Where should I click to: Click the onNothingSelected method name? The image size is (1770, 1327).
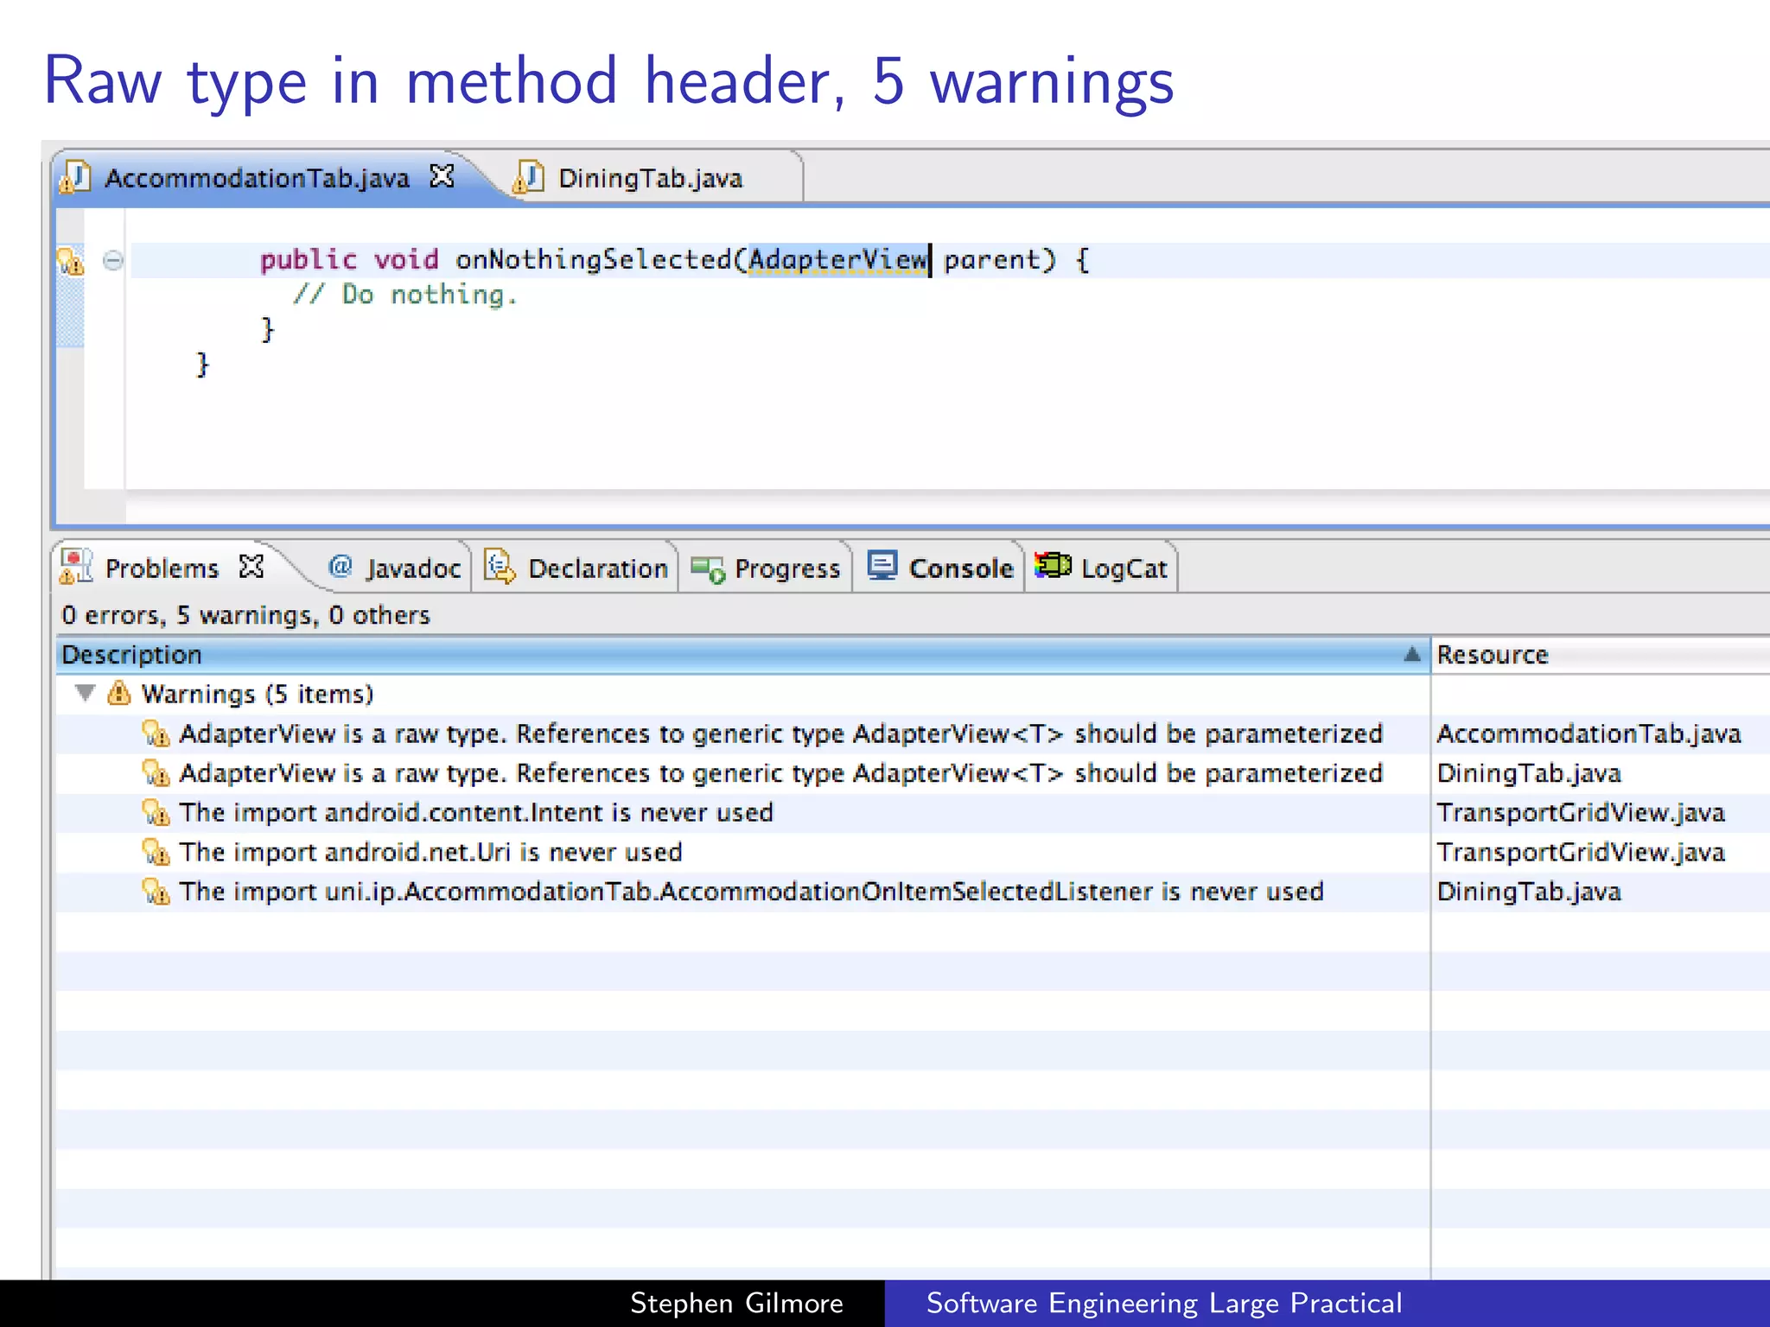tap(594, 260)
